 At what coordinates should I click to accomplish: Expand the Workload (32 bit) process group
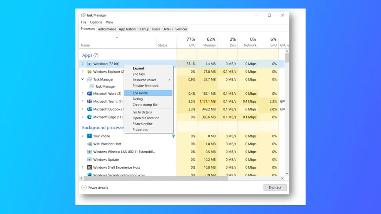click(82, 64)
